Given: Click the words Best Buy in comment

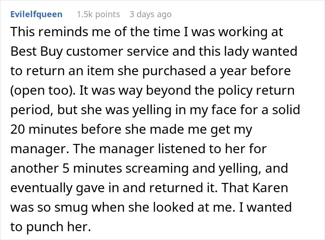Looking at the screenshot, I should 36,52.
